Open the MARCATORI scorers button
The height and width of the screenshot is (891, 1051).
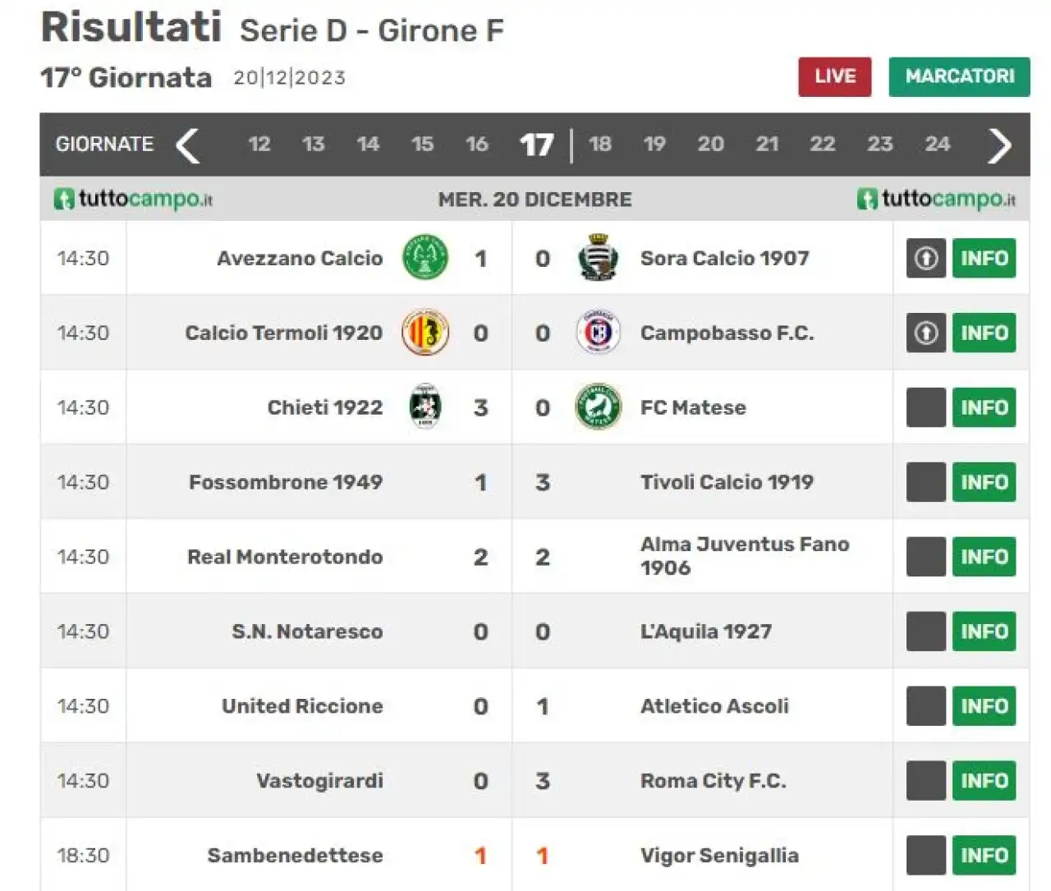[x=959, y=76]
